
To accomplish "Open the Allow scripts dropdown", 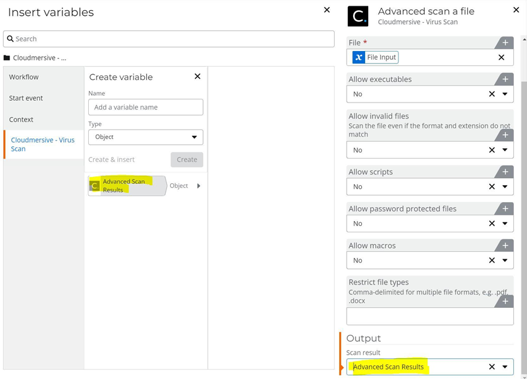I will click(505, 186).
